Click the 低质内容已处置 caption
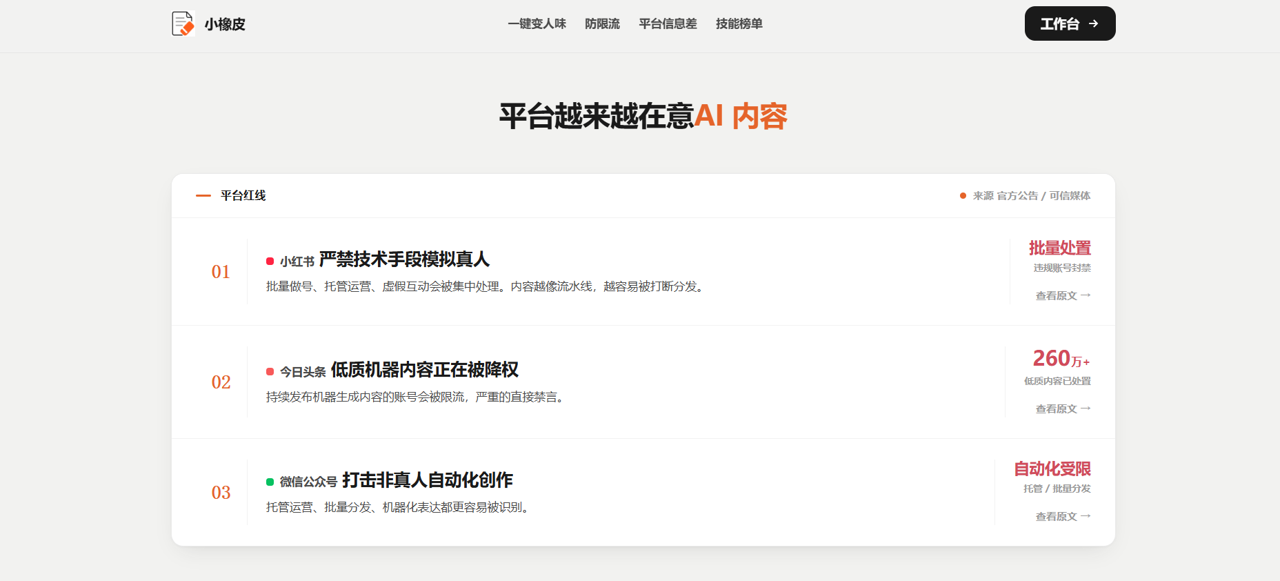Screen dimensions: 1280x581 coord(1057,381)
